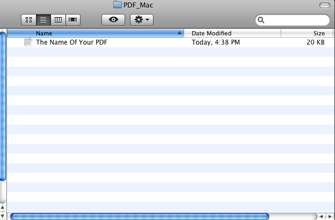Click the Finder search field
The height and width of the screenshot is (220, 335).
tap(293, 20)
